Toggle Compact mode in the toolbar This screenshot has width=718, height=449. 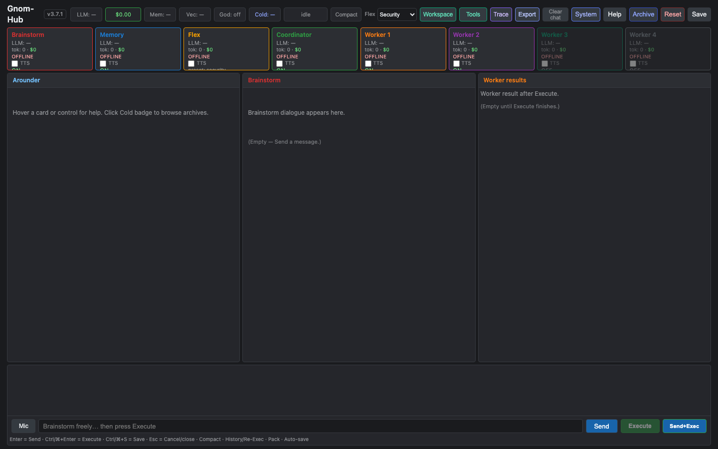346,14
